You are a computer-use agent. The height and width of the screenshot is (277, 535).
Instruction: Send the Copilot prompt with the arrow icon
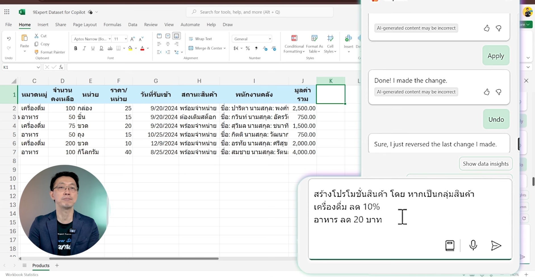tap(496, 246)
